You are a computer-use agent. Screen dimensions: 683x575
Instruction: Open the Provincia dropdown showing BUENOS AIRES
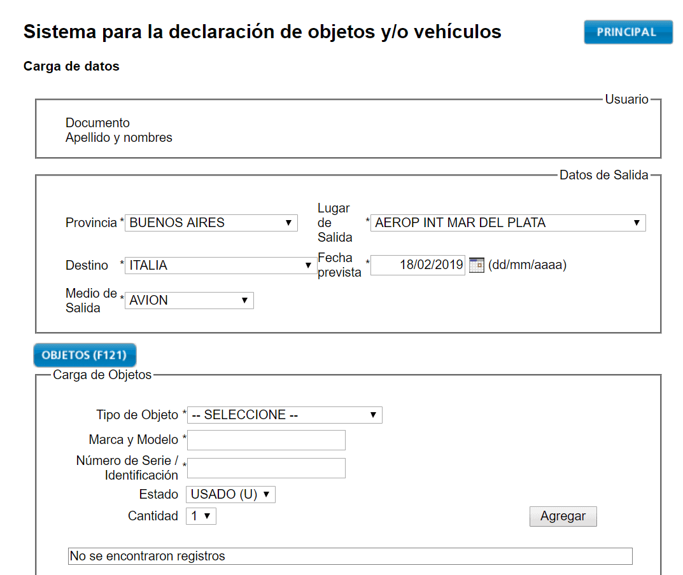click(211, 223)
